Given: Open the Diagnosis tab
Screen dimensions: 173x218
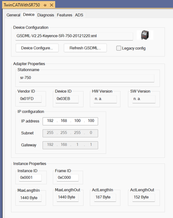Looking at the screenshot, I should [45, 15].
